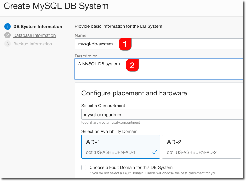Open the Database Information step link

34,35
